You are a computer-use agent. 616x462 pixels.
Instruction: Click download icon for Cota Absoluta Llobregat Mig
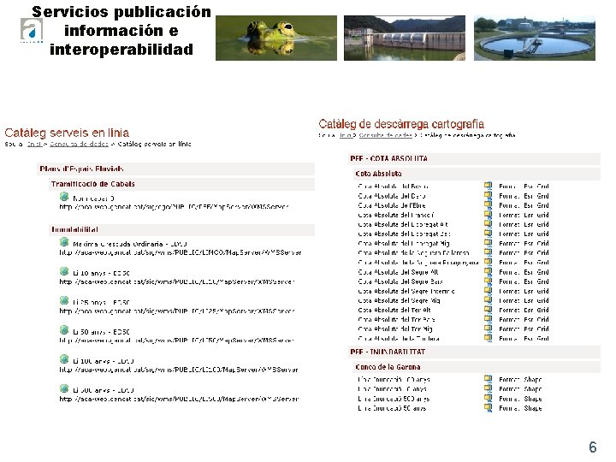[x=488, y=243]
